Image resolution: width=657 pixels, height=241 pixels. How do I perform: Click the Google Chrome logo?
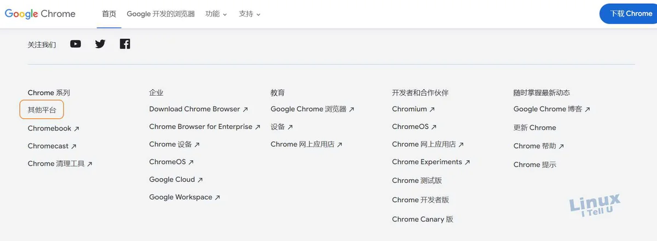point(40,14)
